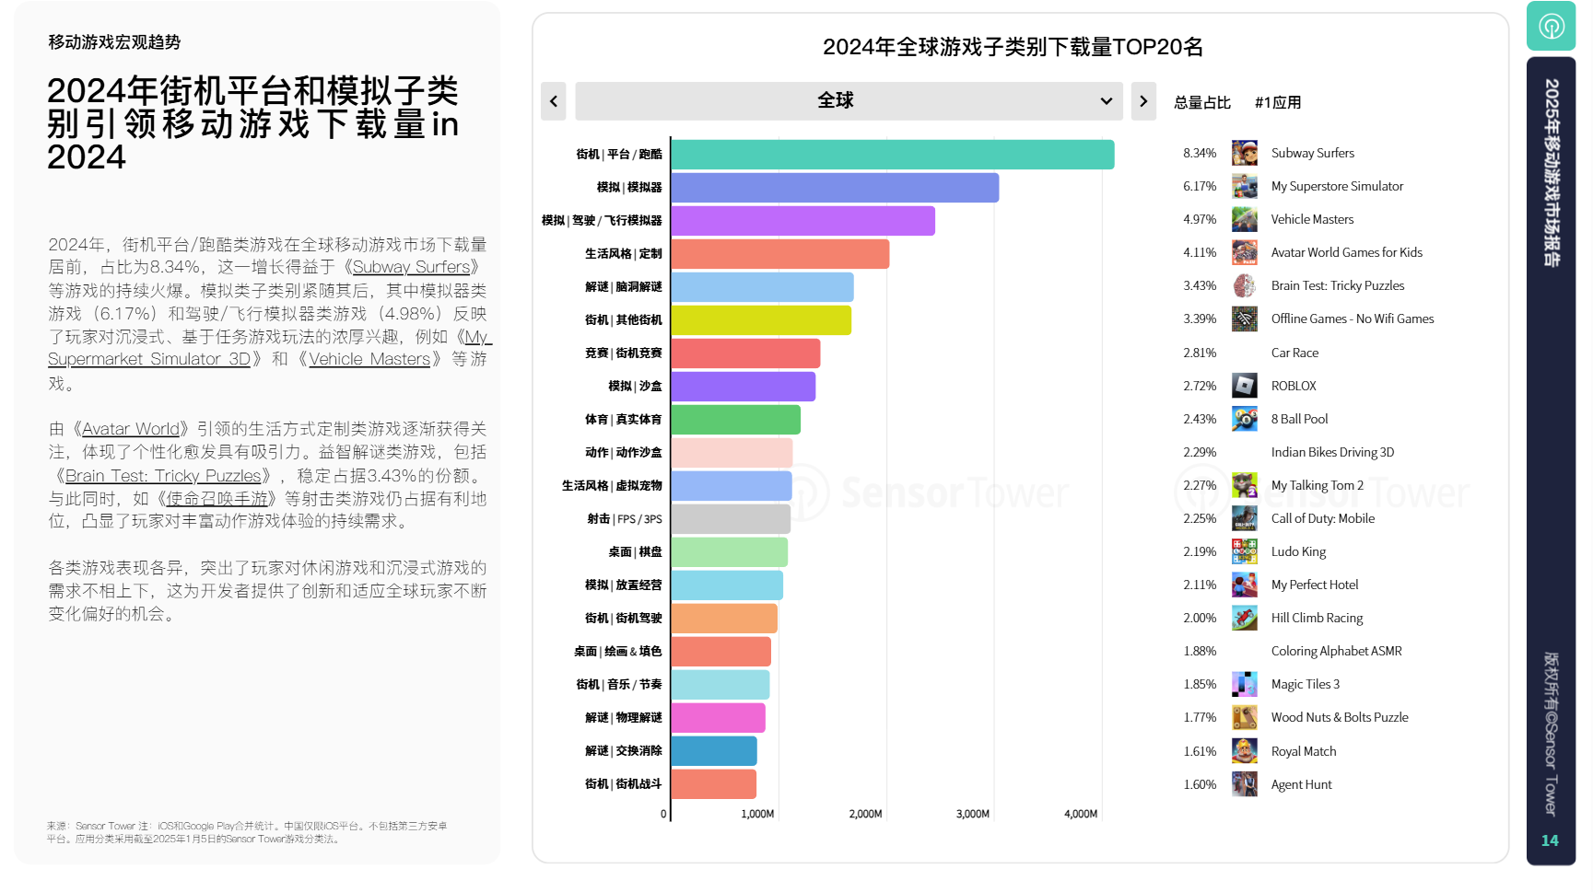
Task: Click the Royal Match app icon
Action: [1244, 751]
